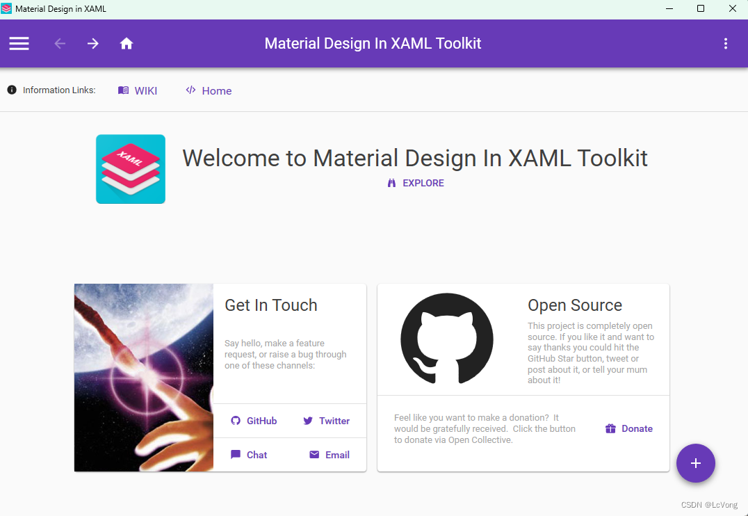This screenshot has width=748, height=516.
Task: Navigate forward using the arrow icon
Action: [x=92, y=43]
